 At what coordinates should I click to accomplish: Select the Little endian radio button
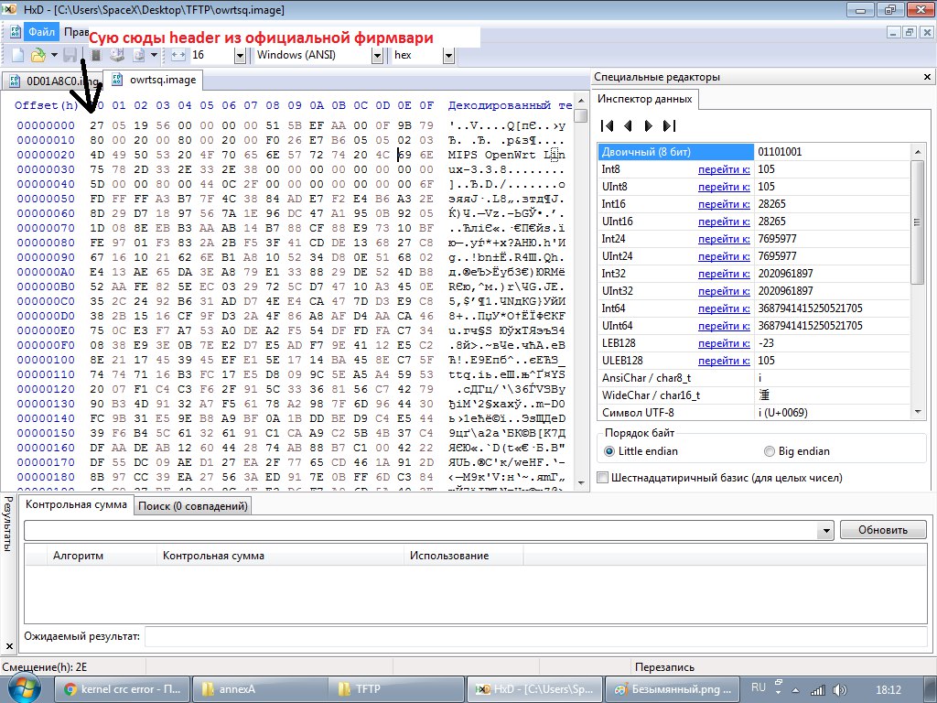coord(609,451)
